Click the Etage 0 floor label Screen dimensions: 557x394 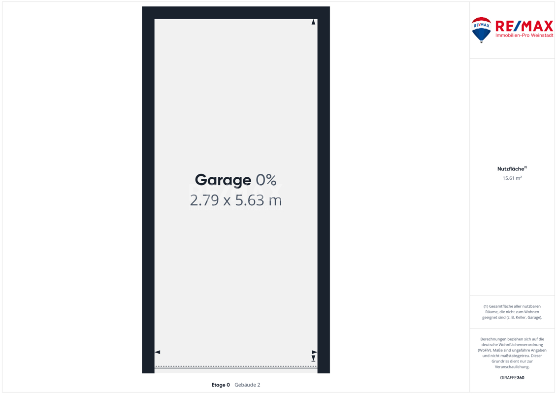pyautogui.click(x=221, y=385)
